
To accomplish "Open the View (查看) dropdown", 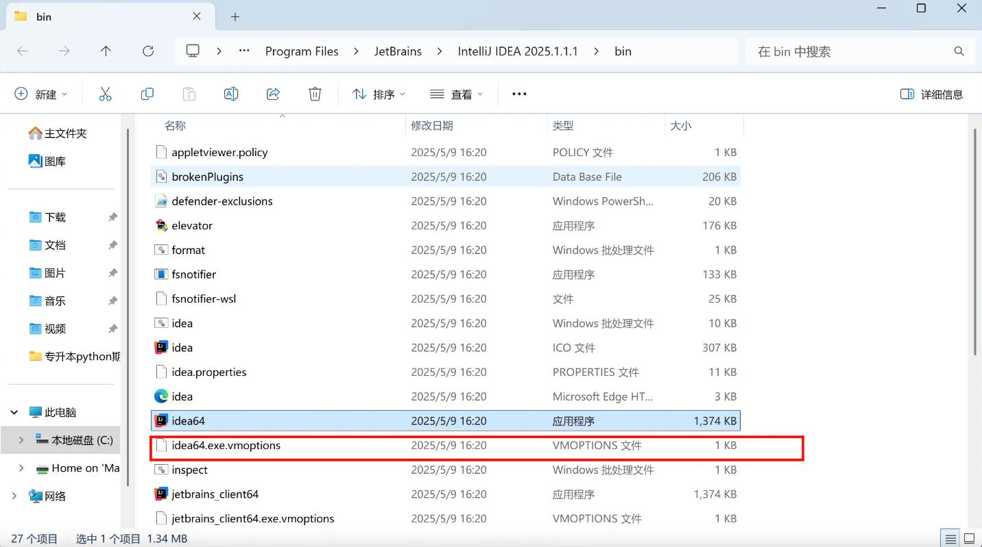I will coord(457,94).
